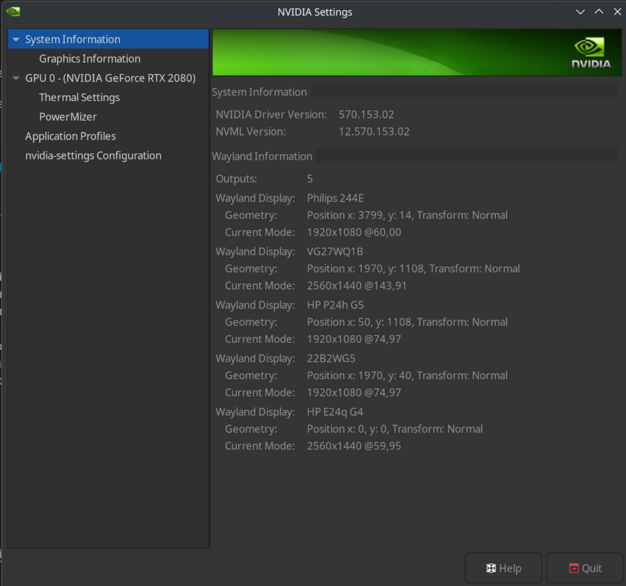Open Application Profiles
The image size is (626, 586).
[x=71, y=137]
